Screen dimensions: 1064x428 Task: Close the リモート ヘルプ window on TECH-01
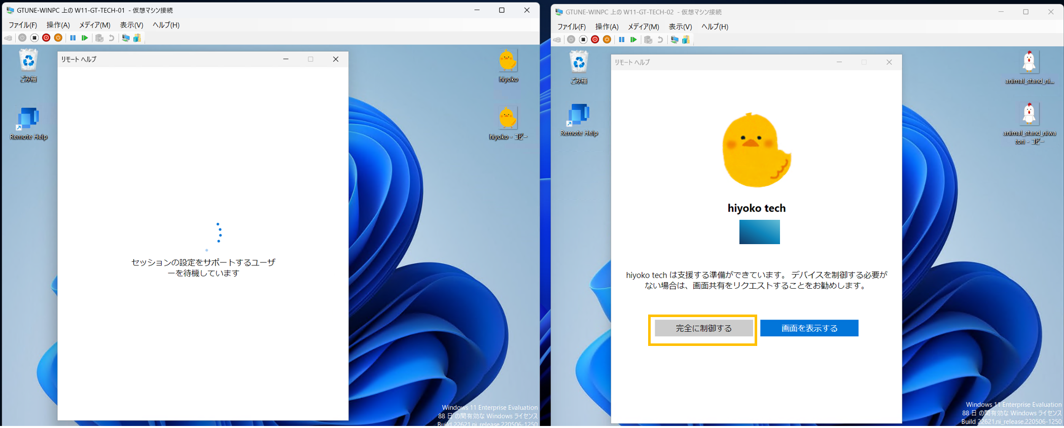click(335, 59)
